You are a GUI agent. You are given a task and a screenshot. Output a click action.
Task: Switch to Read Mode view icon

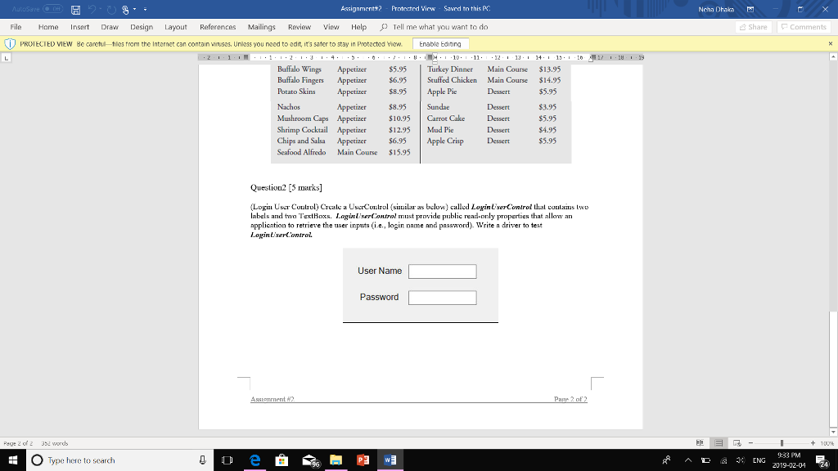pos(700,443)
